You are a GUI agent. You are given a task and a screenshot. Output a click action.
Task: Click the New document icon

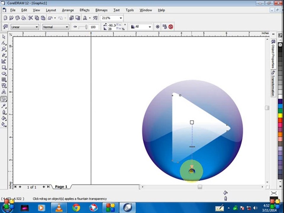[5, 18]
